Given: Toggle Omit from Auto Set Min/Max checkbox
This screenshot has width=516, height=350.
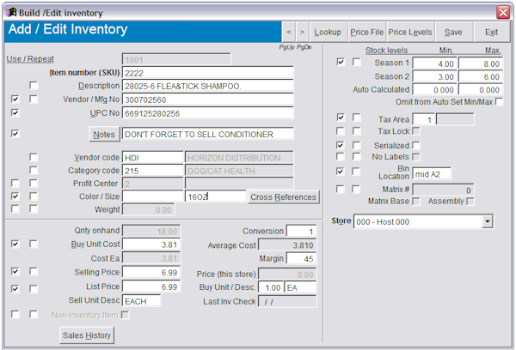Looking at the screenshot, I should (x=499, y=102).
